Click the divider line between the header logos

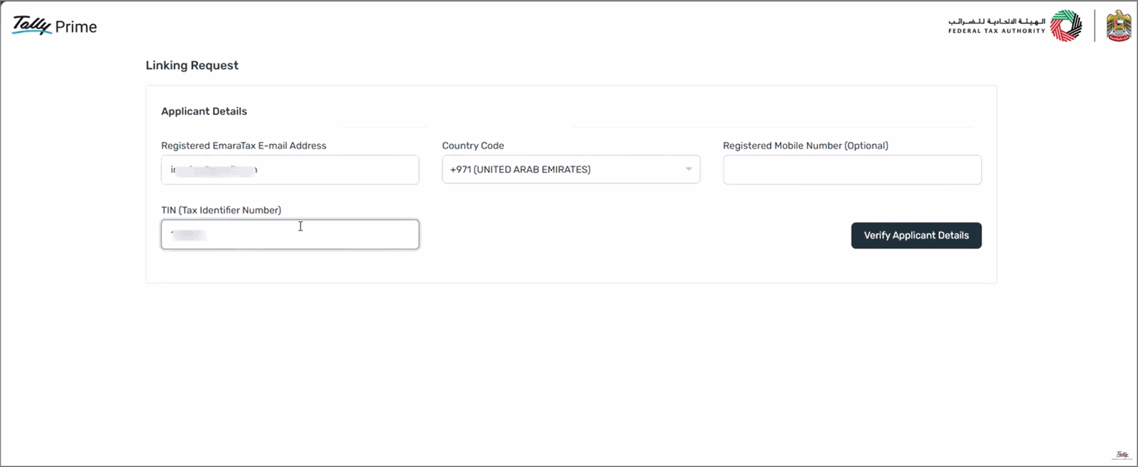tap(1094, 26)
